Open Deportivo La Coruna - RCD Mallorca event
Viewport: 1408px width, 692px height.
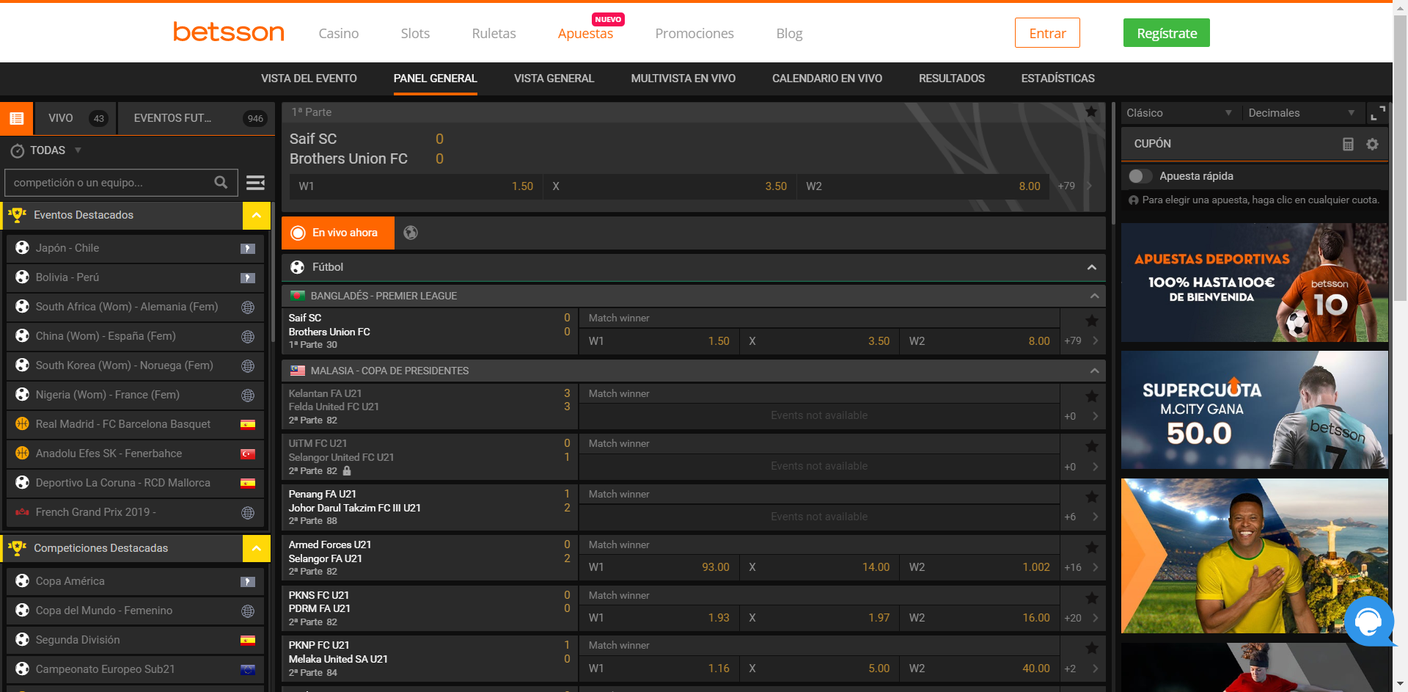point(135,483)
